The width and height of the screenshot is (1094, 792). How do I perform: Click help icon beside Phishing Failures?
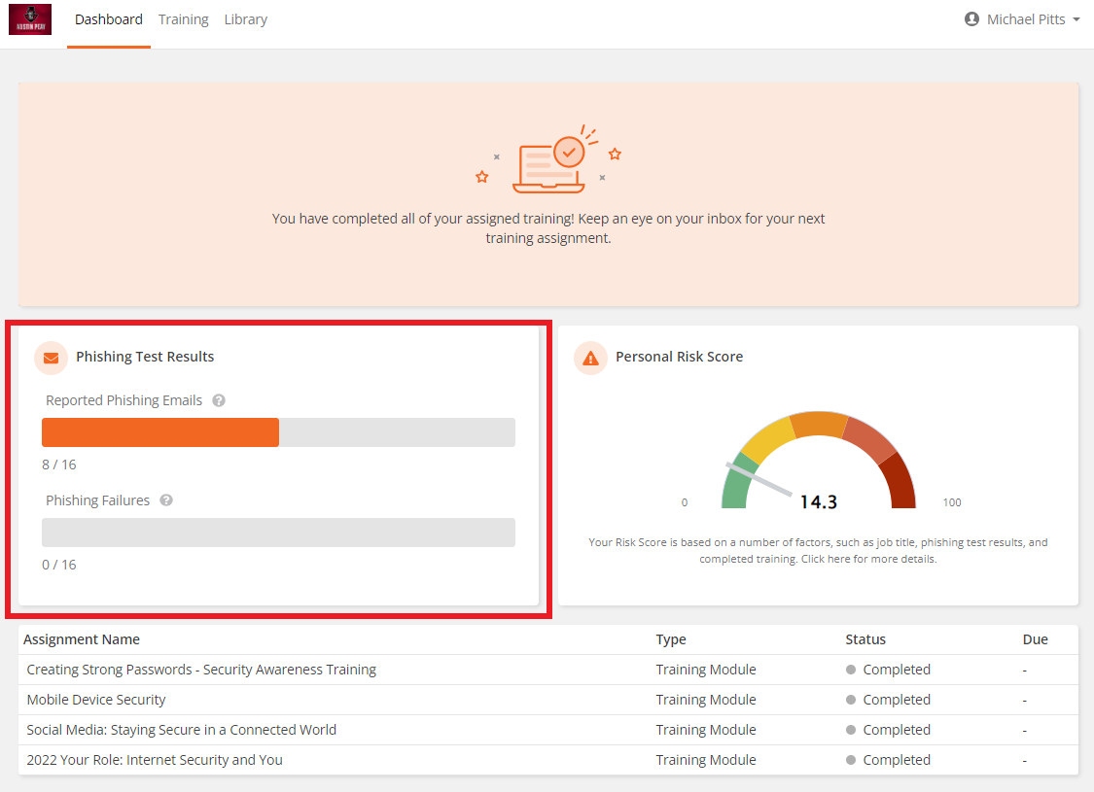pyautogui.click(x=166, y=500)
